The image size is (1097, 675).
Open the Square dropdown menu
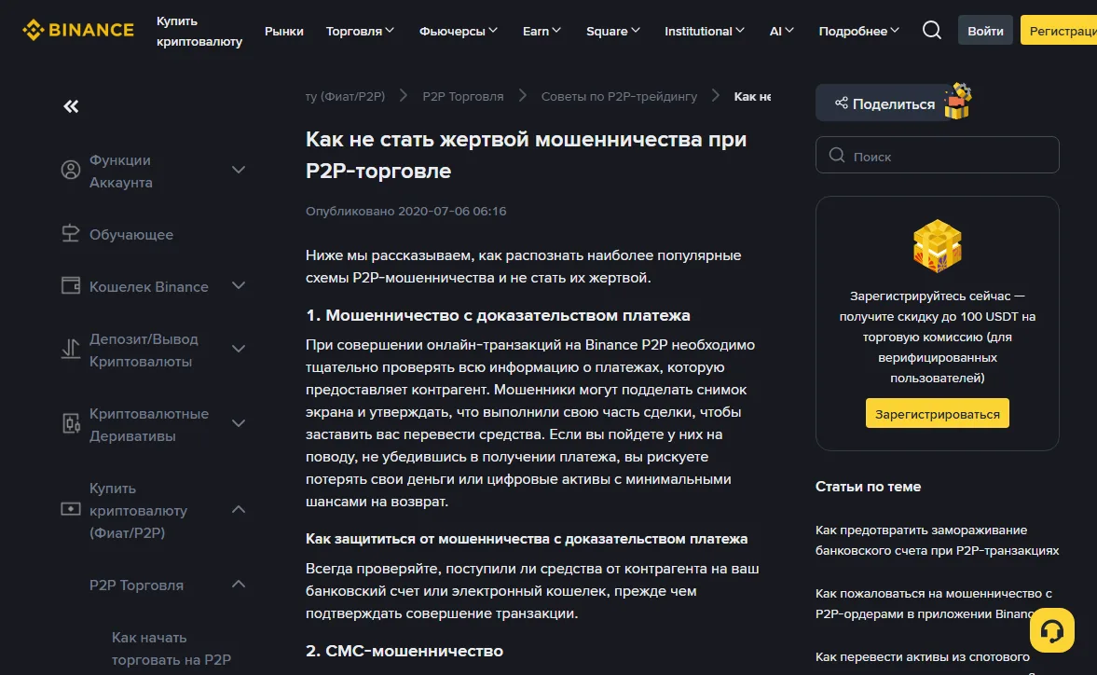pos(613,31)
